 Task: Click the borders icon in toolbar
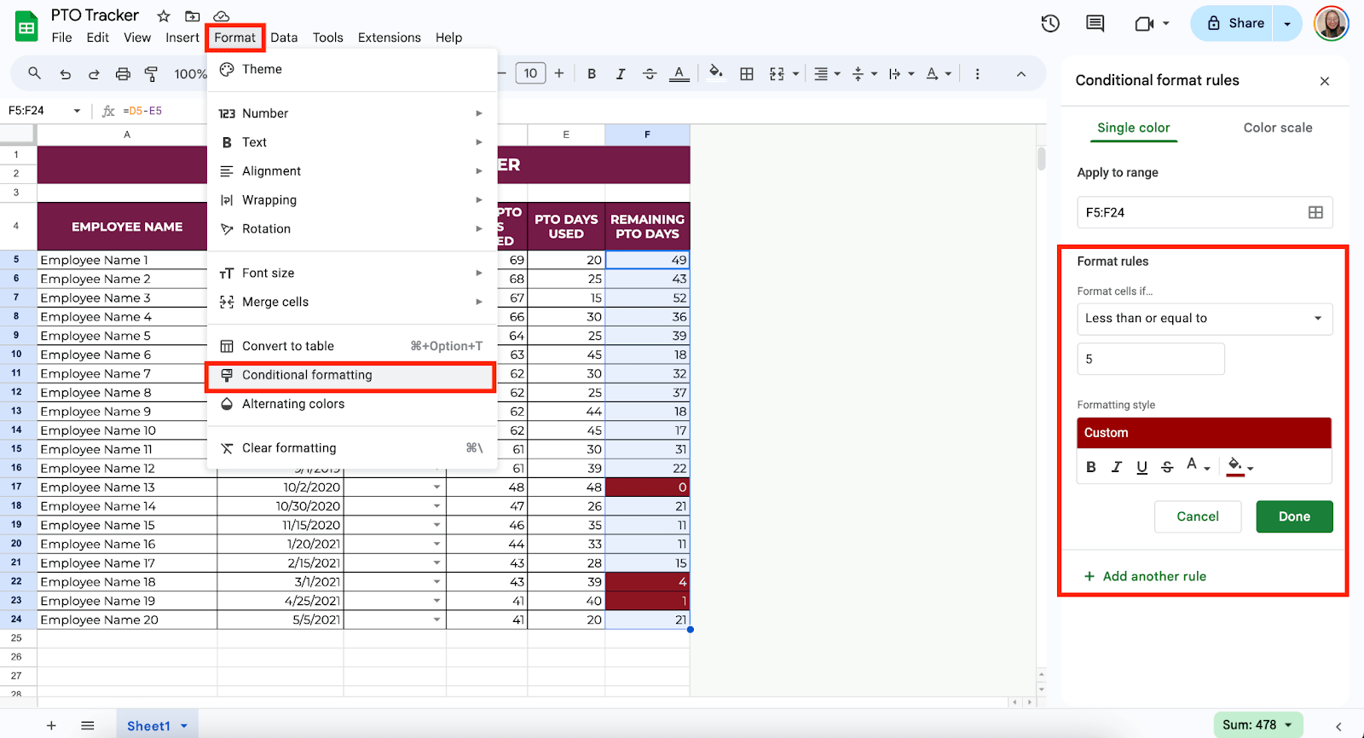coord(747,74)
